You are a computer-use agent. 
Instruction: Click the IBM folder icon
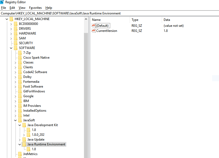point(20,101)
